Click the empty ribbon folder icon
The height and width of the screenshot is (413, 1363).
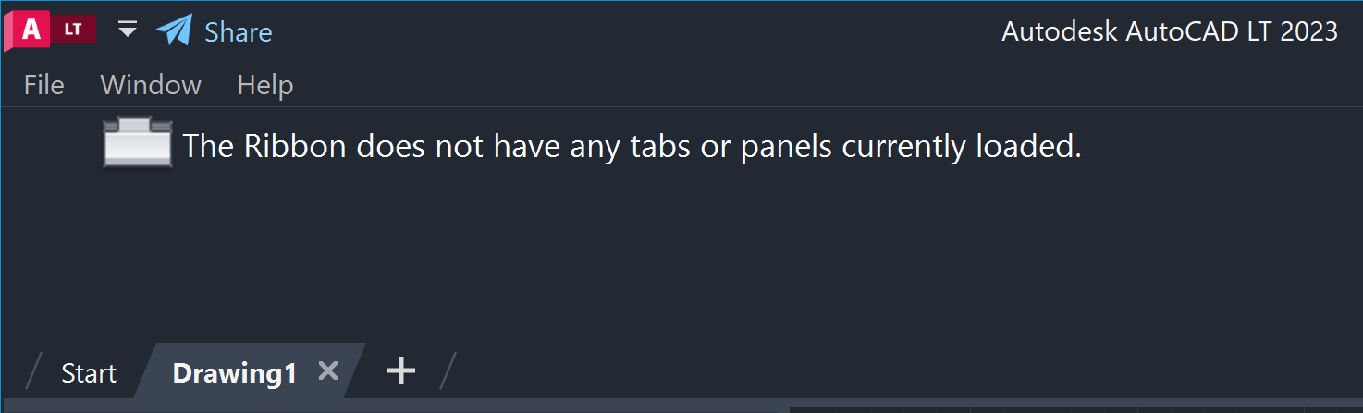pos(137,144)
